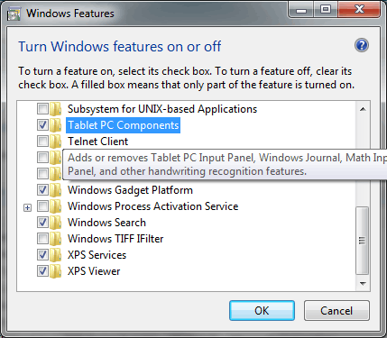Enable Windows TIFF IFilter checkbox
Screen dimensions: 387x338
click(42, 239)
